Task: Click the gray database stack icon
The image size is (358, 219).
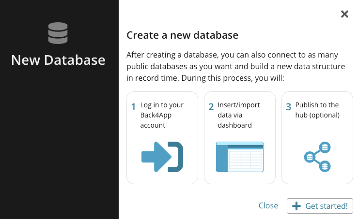Action: [x=58, y=33]
